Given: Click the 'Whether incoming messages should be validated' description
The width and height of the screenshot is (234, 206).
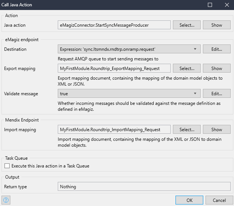Looking at the screenshot, I should point(139,106).
